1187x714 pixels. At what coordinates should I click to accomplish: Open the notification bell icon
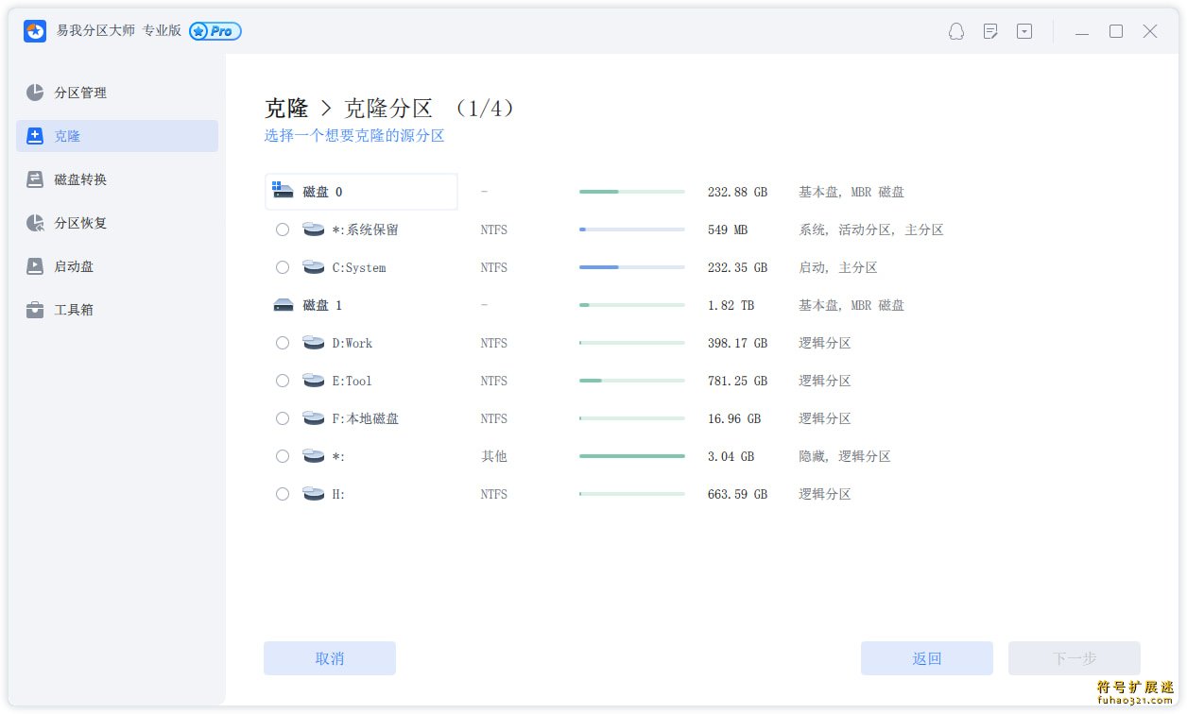956,31
